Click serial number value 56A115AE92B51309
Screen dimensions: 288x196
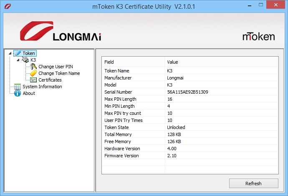(x=187, y=92)
